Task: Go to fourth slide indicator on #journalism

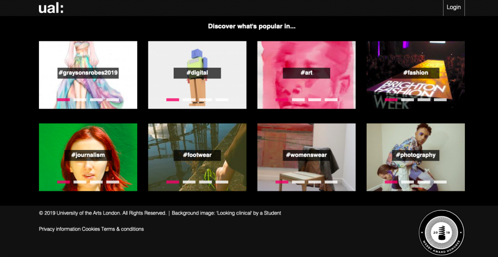Action: pyautogui.click(x=113, y=182)
